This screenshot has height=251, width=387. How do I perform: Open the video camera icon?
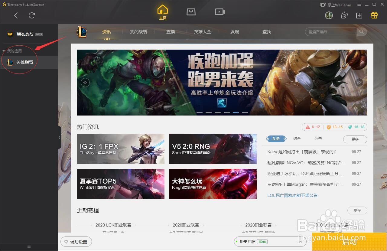pyautogui.click(x=220, y=12)
